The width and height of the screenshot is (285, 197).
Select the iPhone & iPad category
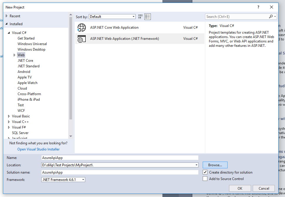[29, 100]
